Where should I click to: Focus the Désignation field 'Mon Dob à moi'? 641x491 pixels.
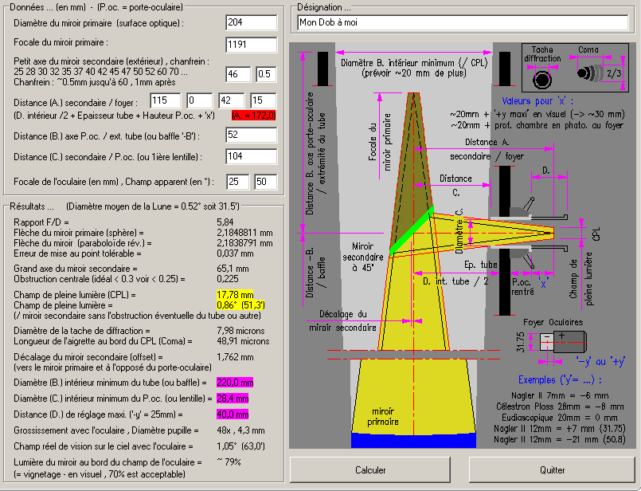(x=461, y=22)
